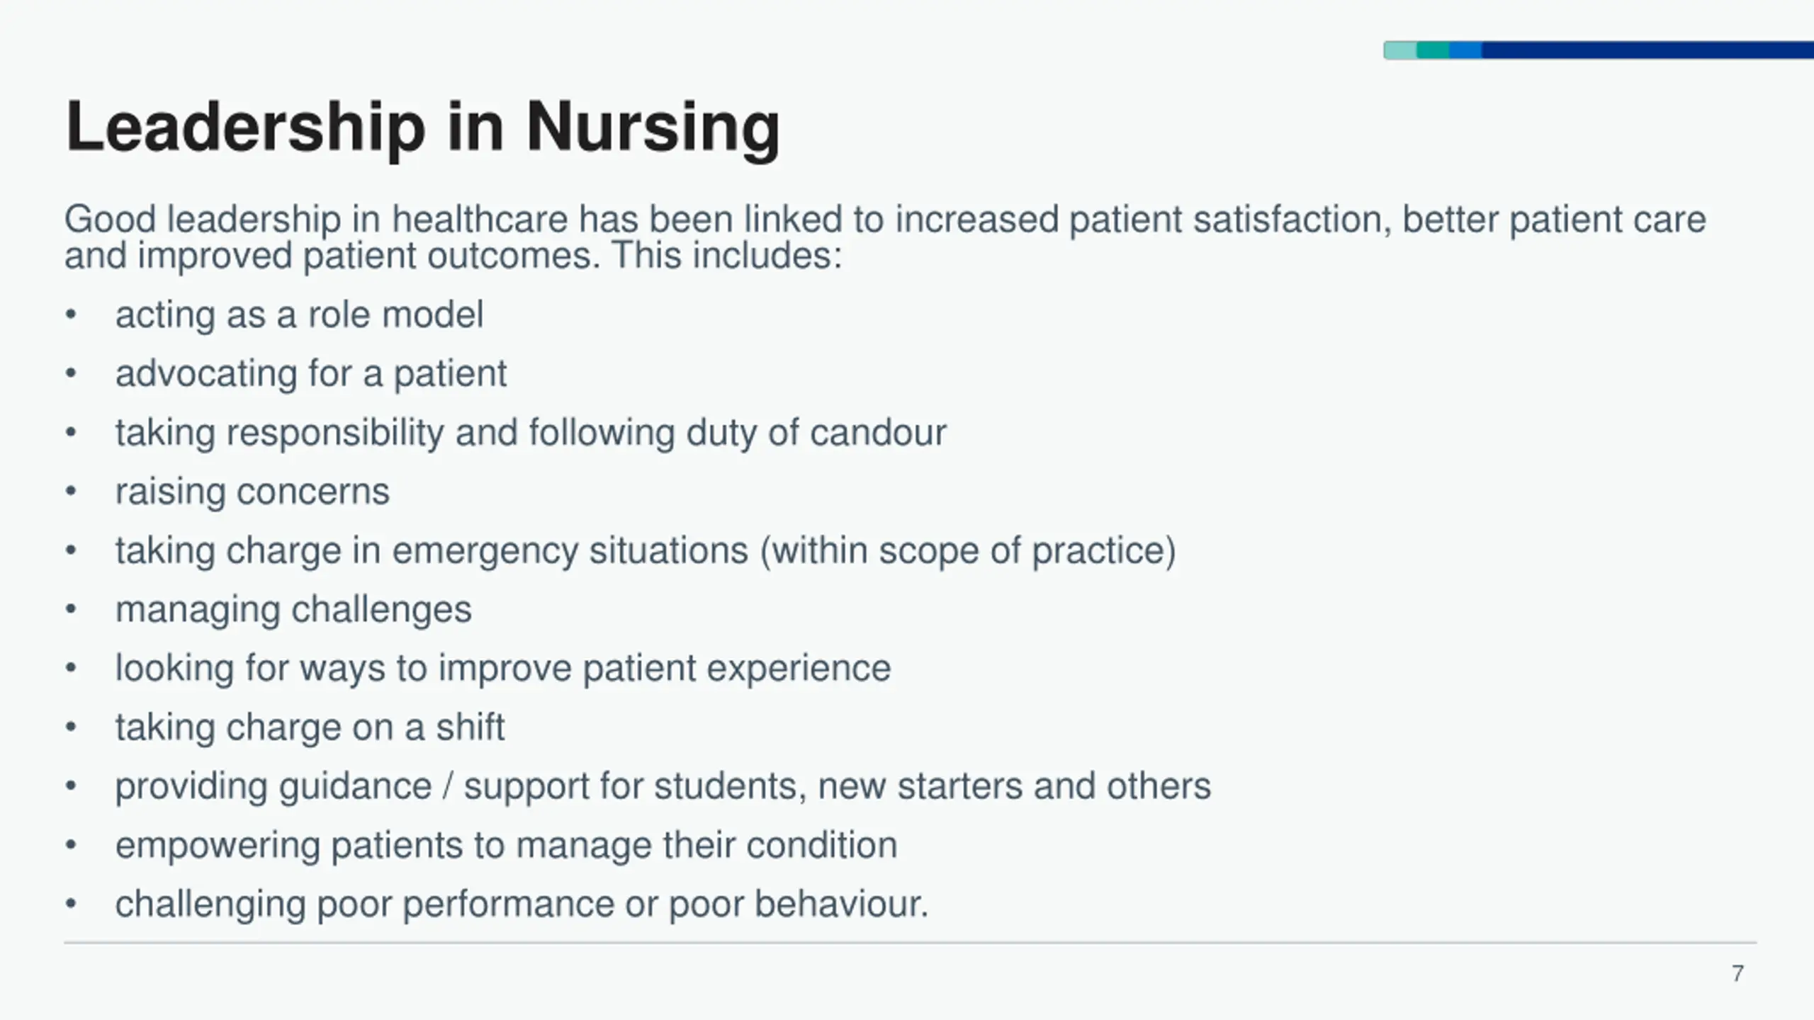
Task: Select the 'duty of candour' bullet line
Action: (531, 433)
